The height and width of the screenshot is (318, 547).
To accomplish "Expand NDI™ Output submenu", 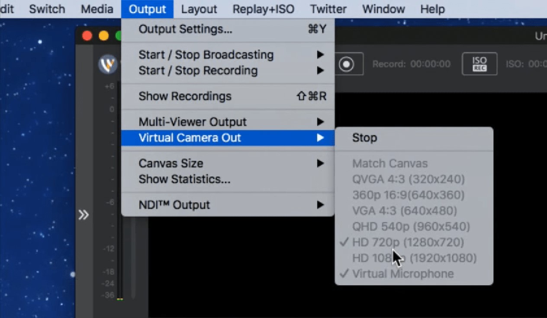I will (228, 205).
